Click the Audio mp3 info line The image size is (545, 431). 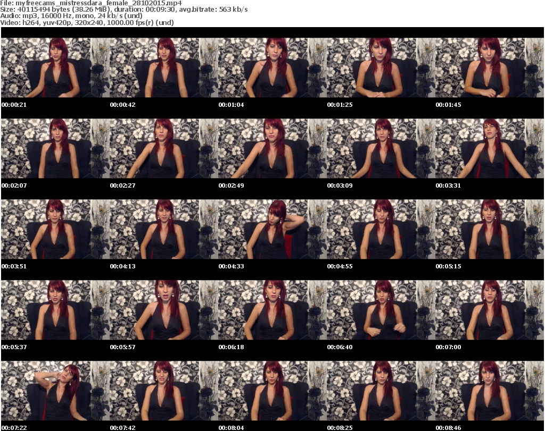tap(71, 16)
